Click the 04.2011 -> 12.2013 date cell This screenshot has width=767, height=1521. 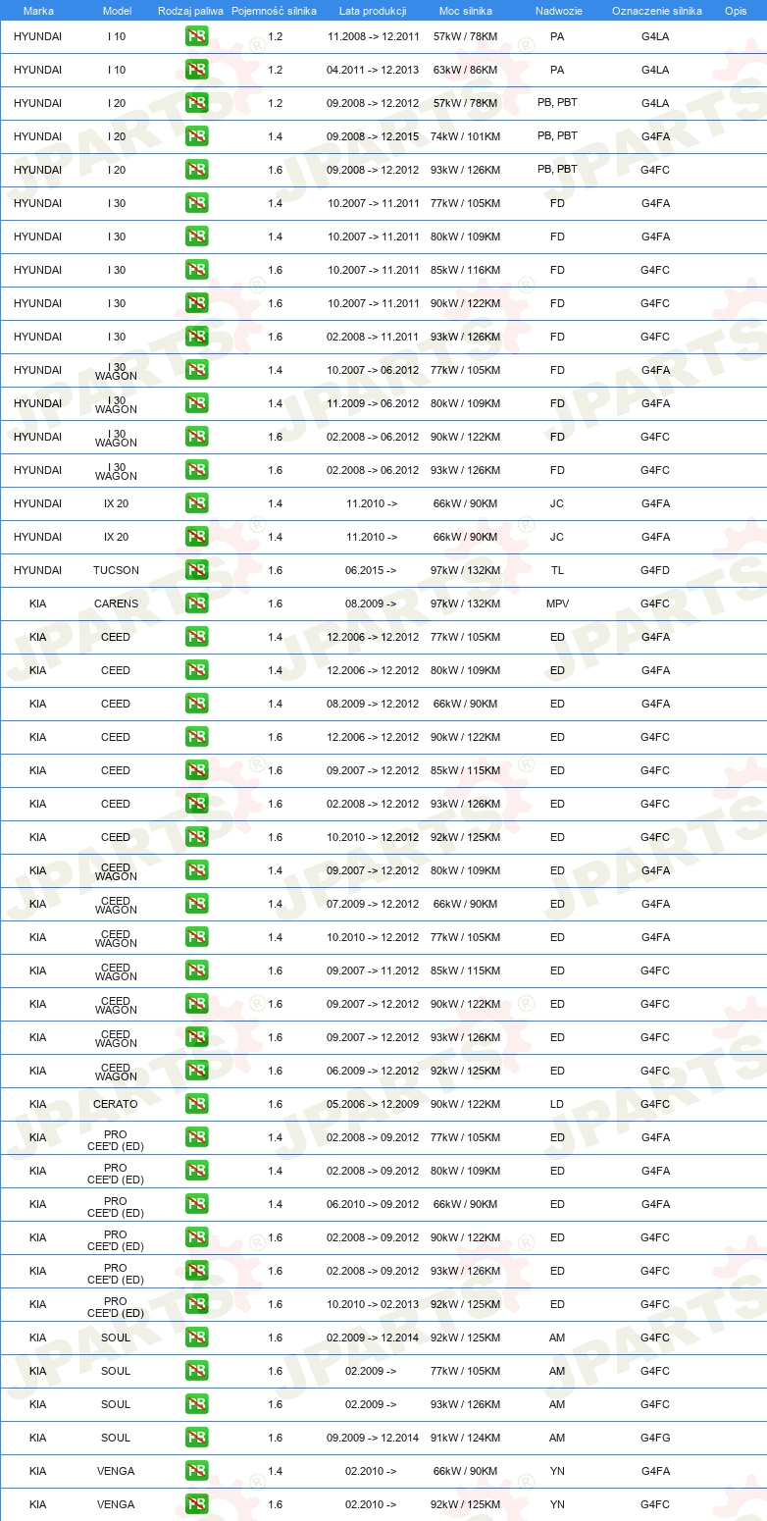point(373,70)
